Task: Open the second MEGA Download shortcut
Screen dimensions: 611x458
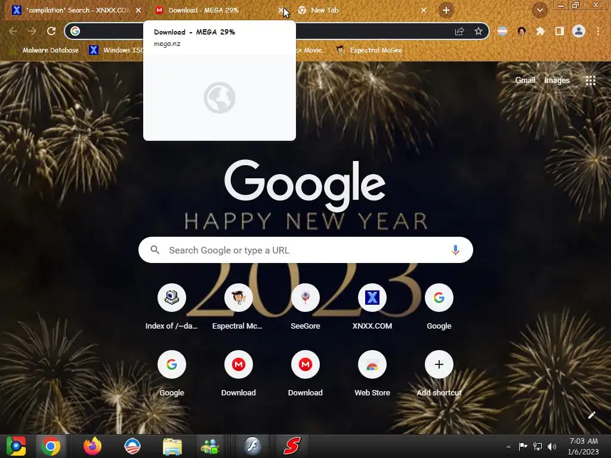Action: (x=305, y=374)
